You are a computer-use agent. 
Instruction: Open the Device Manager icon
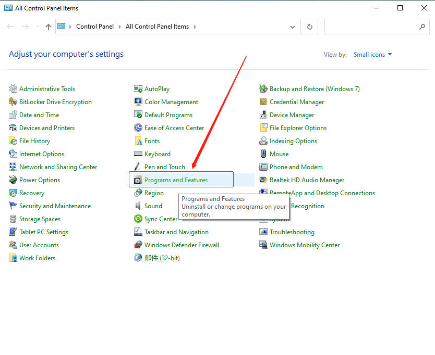click(x=263, y=115)
